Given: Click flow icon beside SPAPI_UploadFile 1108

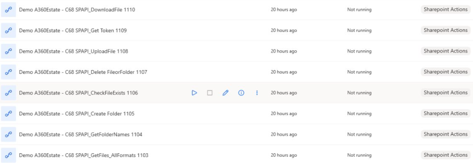Looking at the screenshot, I should [8, 51].
